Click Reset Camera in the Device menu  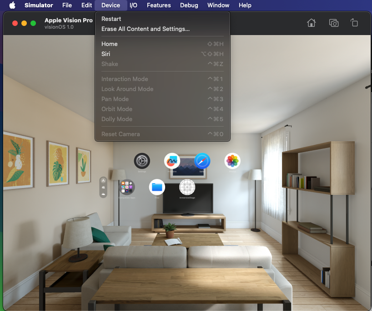(x=162, y=134)
